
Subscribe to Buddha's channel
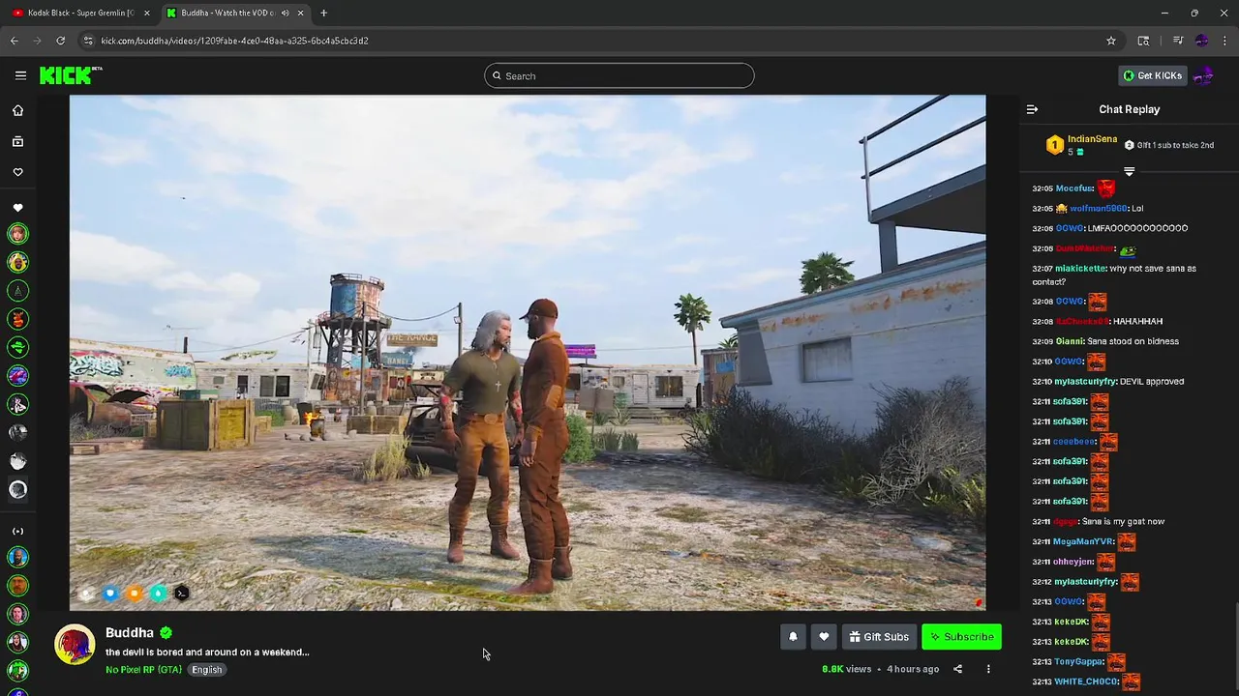[961, 636]
